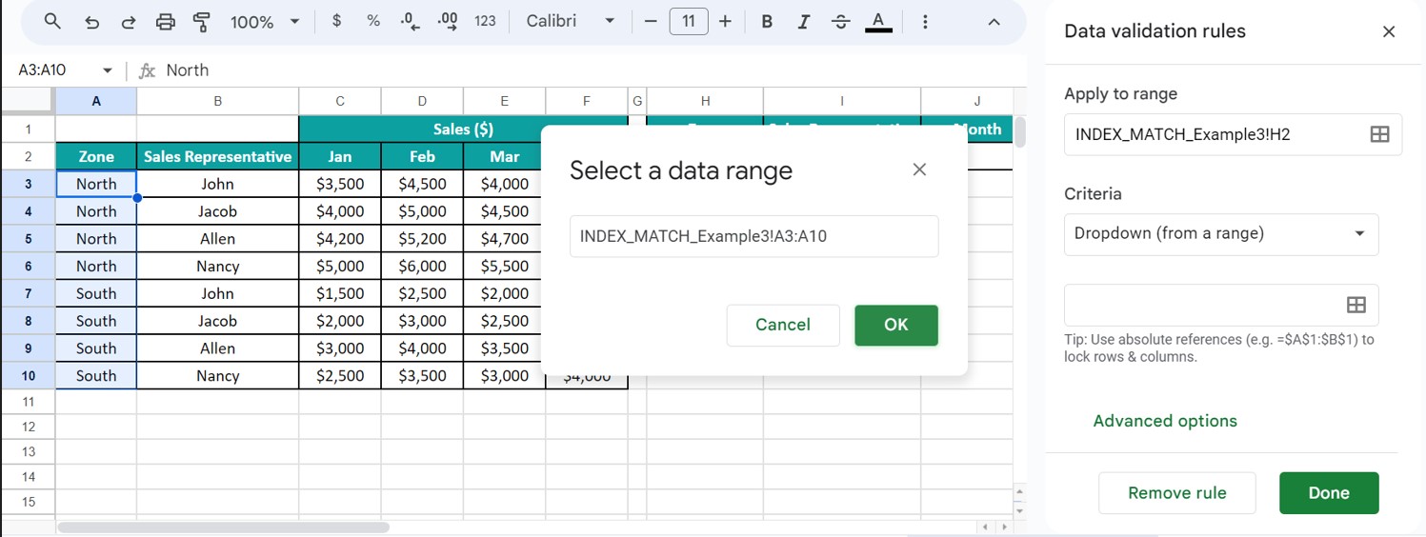Cancel the data range selection
Screen dimensions: 1426x537
pos(783,325)
